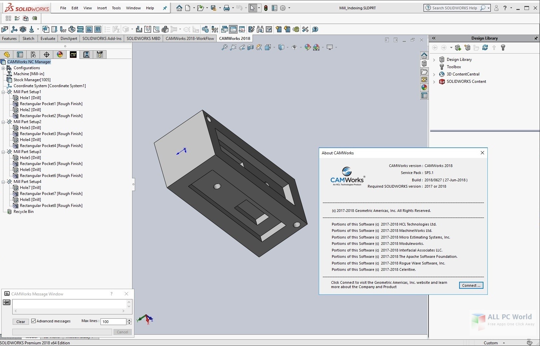Select Coordinate System [Coordinate System1] item
Screen dimensions: 540x346
[50, 86]
